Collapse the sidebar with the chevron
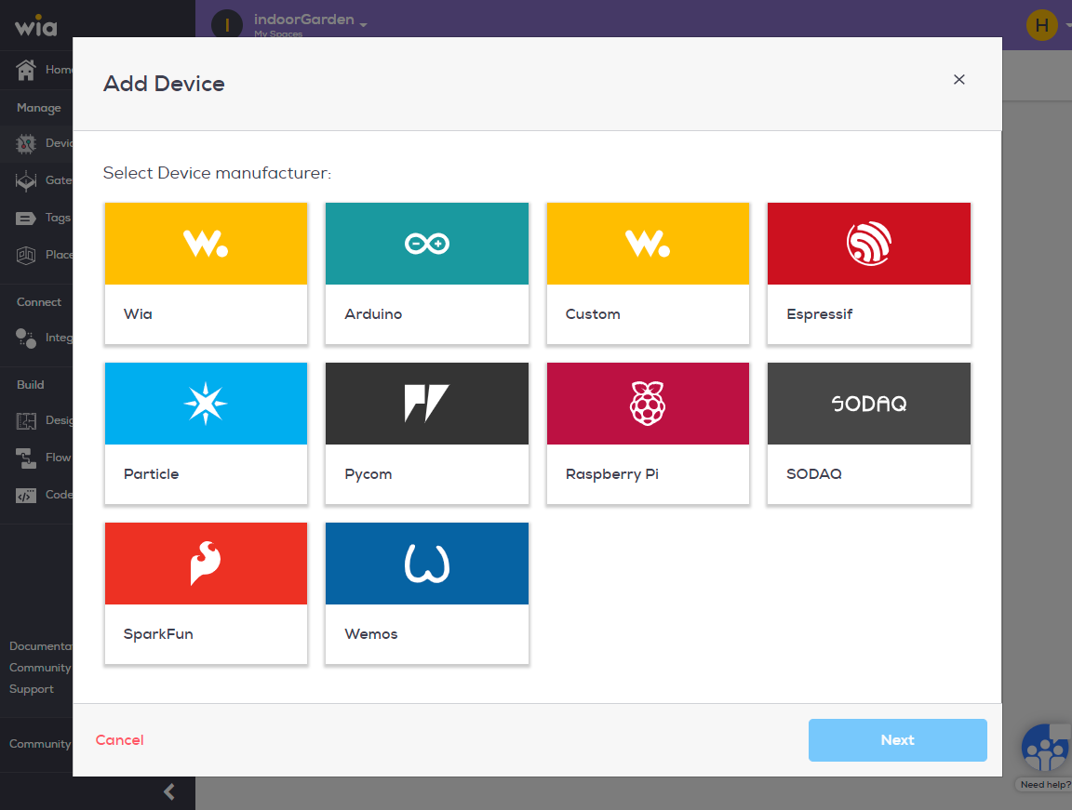The height and width of the screenshot is (810, 1072). [x=169, y=791]
